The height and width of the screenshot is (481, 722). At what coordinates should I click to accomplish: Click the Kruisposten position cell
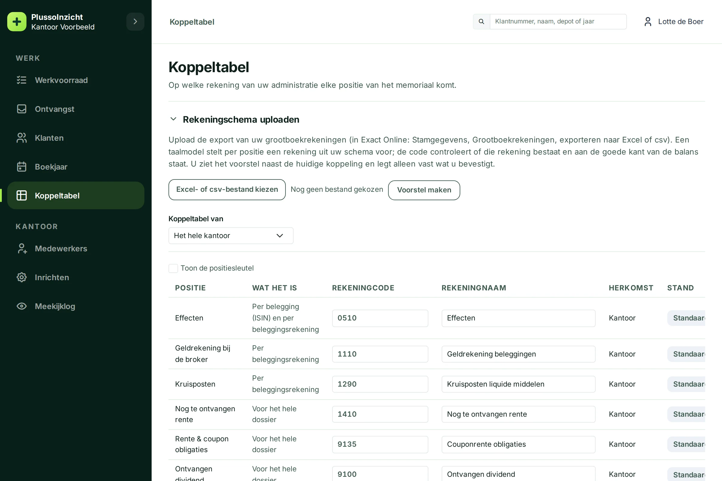click(195, 384)
